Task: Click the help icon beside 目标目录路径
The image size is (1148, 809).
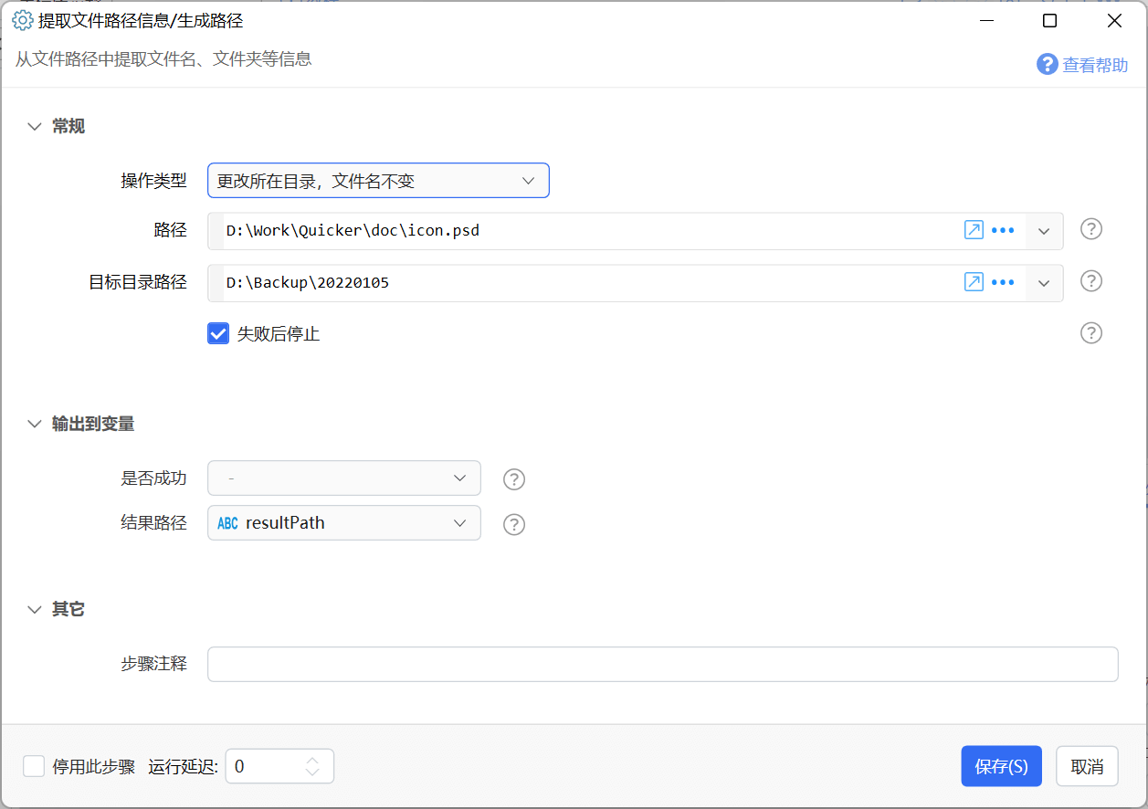Action: point(1090,281)
